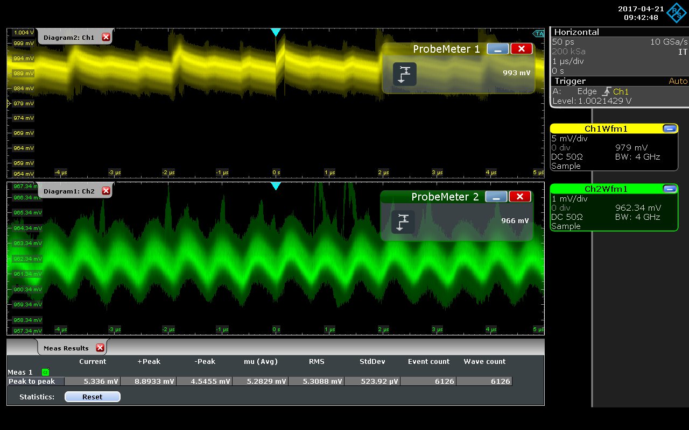The image size is (689, 430).
Task: Click the +Peak value 8.8933 mV cell
Action: [148, 382]
